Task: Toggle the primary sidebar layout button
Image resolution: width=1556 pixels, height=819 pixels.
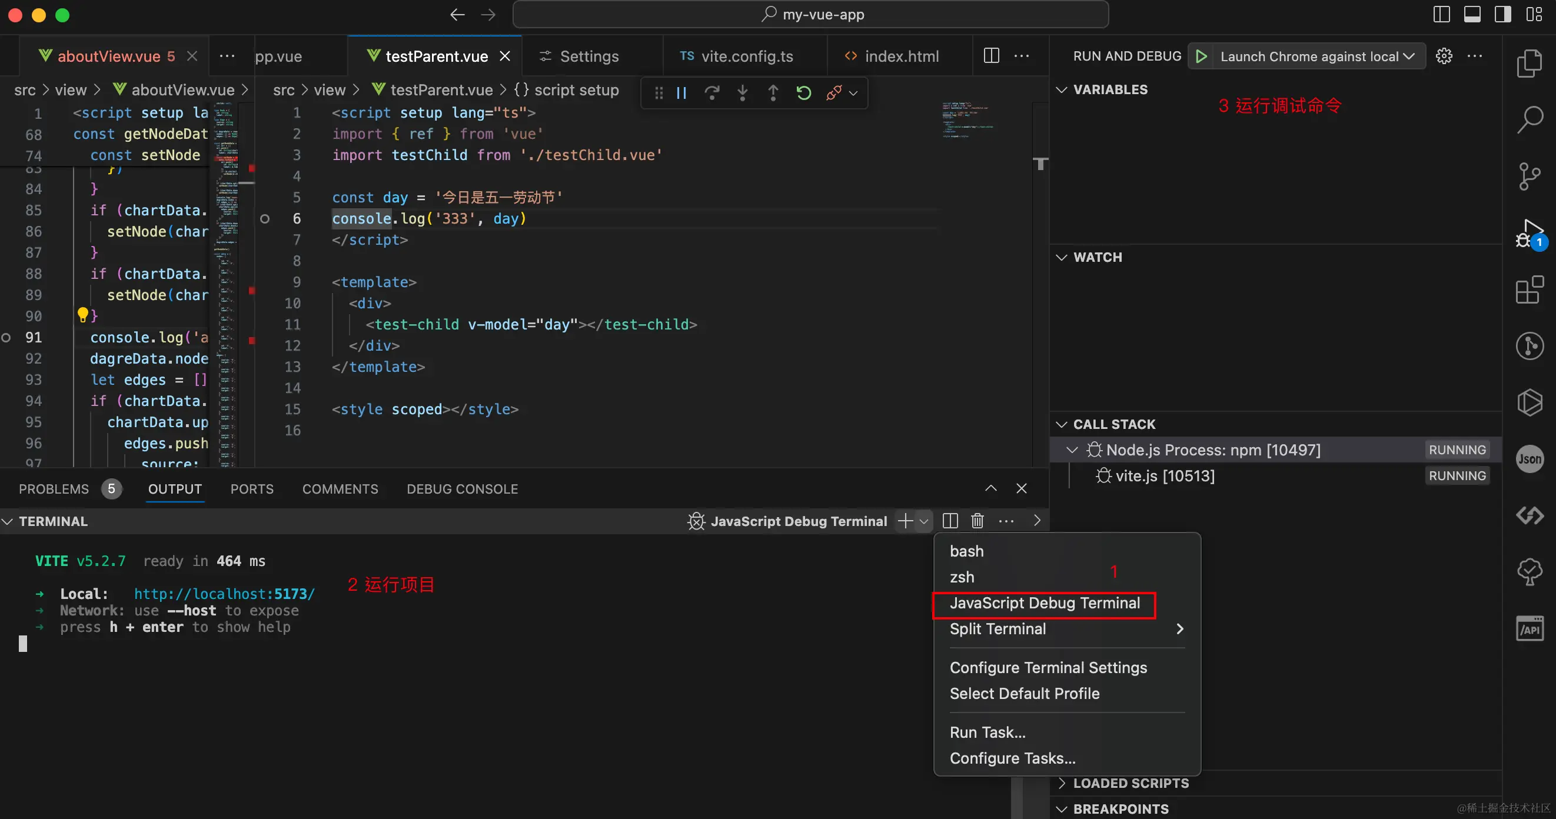Action: [1441, 15]
